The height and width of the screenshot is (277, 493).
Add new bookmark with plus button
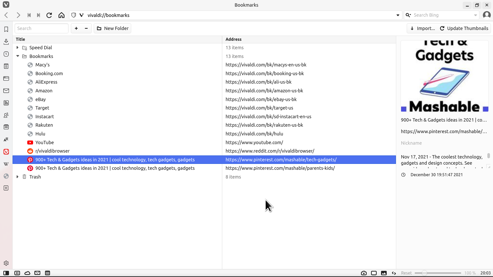pyautogui.click(x=76, y=28)
